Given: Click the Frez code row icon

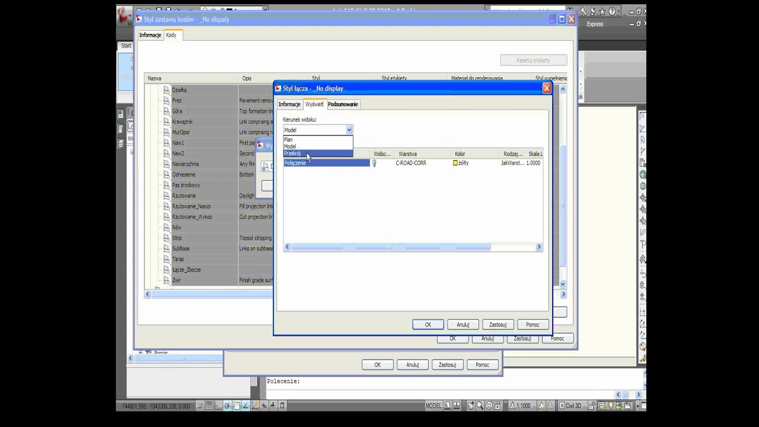Looking at the screenshot, I should (167, 101).
